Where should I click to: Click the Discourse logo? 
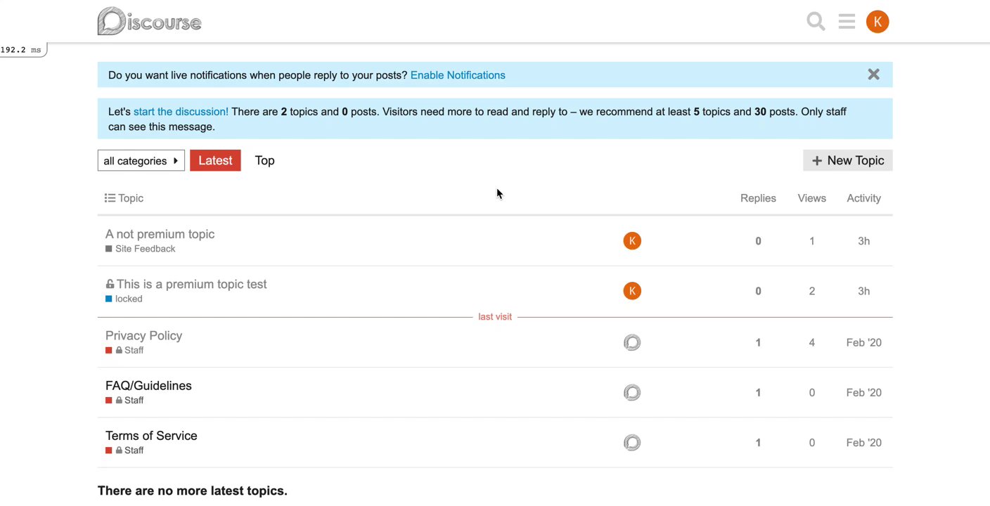(x=150, y=22)
